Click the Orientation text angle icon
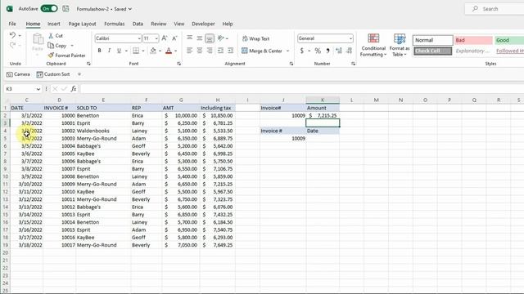The width and height of the screenshot is (524, 294). tap(220, 38)
